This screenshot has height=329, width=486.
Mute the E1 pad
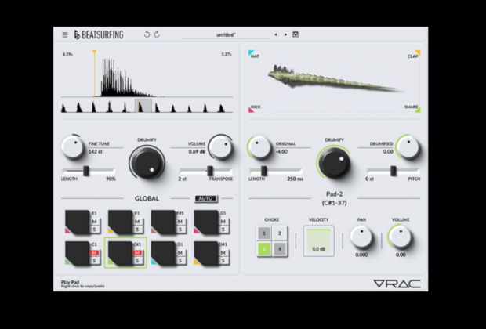pyautogui.click(x=95, y=222)
